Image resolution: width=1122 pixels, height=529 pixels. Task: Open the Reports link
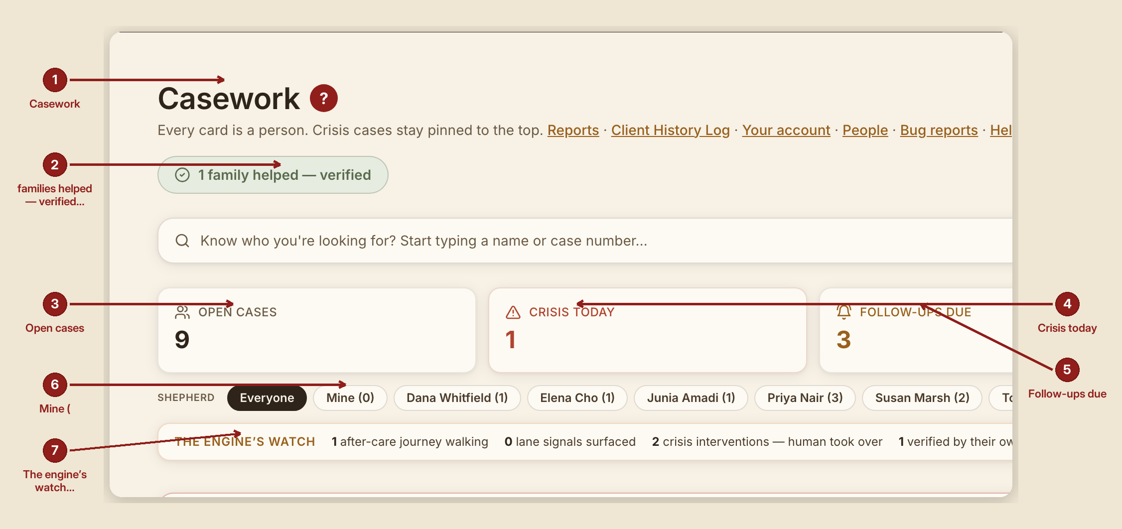click(x=573, y=130)
